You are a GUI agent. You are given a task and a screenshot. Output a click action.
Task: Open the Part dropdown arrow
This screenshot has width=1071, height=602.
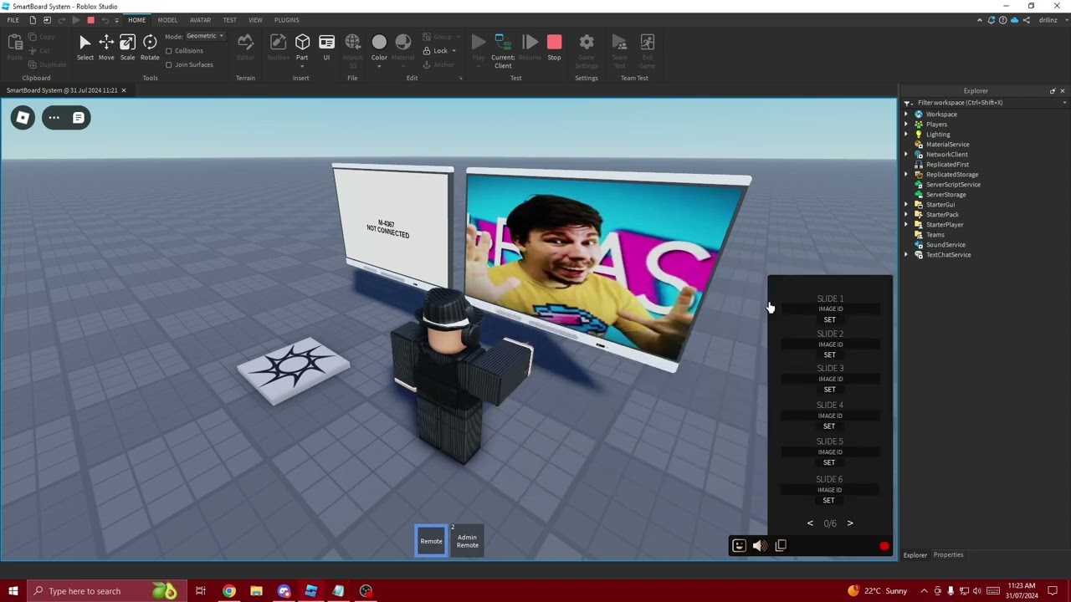302,65
